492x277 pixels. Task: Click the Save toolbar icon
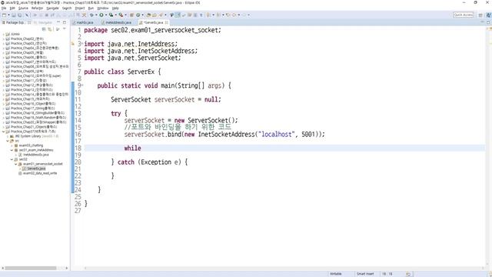(14, 15)
